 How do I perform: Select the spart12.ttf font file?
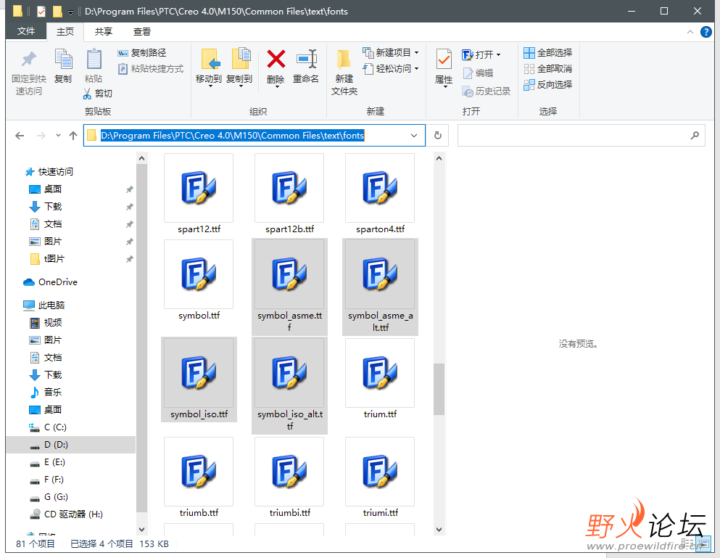point(199,194)
